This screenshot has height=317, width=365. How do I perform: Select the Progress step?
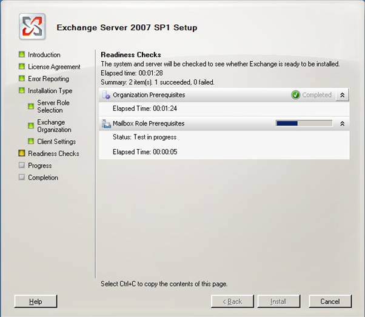tap(40, 165)
